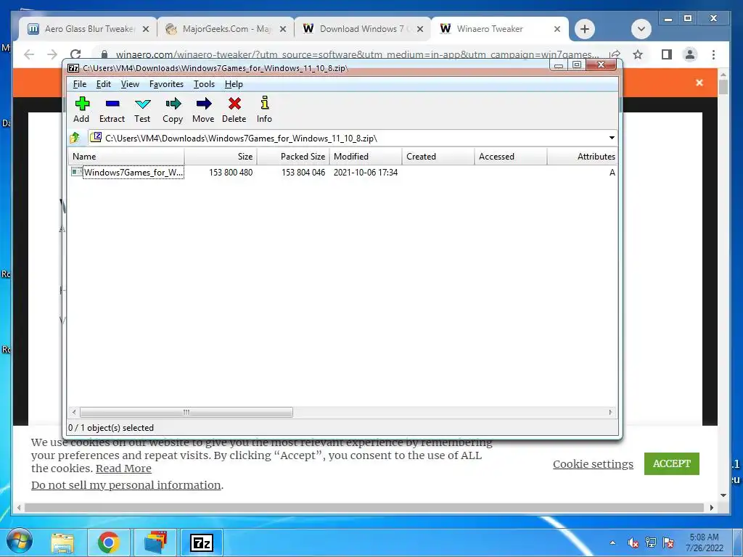Open the pinned themed folders taskbar icon
This screenshot has height=557, width=743.
click(x=155, y=542)
